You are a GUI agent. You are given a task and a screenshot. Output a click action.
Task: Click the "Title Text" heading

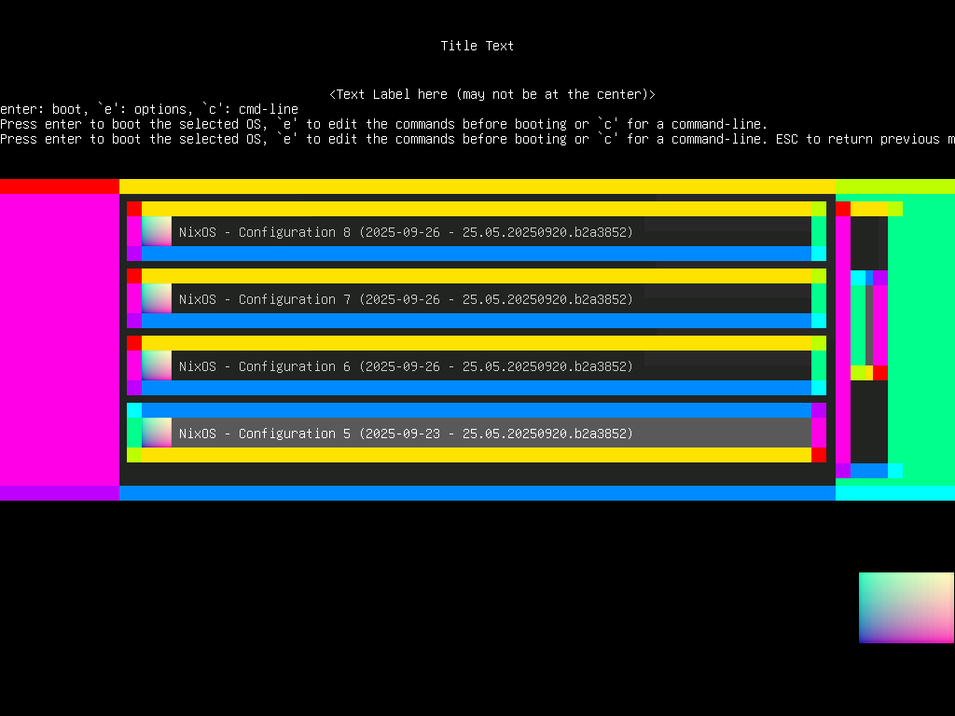tap(477, 46)
